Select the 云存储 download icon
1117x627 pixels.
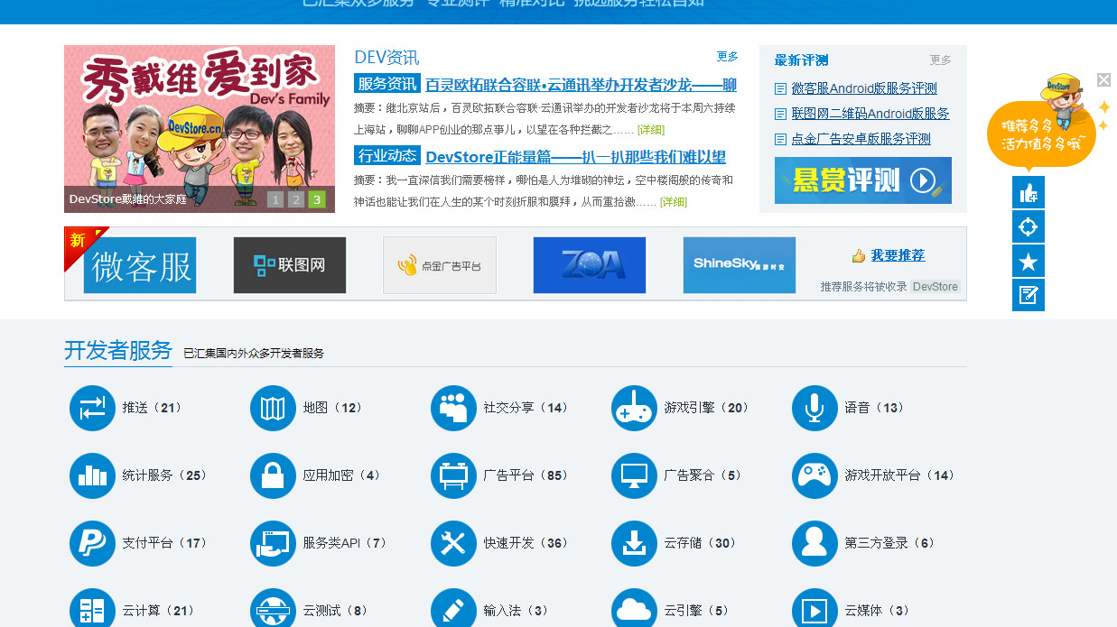pos(634,543)
